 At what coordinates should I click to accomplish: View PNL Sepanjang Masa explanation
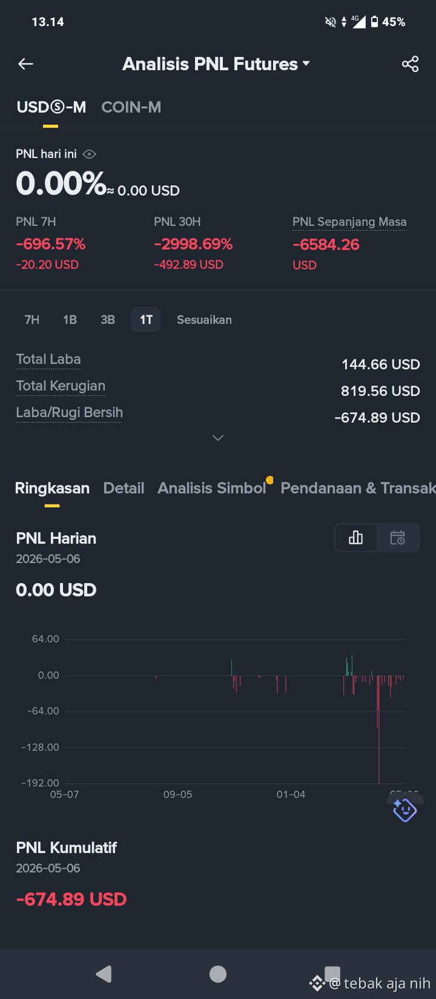(349, 222)
